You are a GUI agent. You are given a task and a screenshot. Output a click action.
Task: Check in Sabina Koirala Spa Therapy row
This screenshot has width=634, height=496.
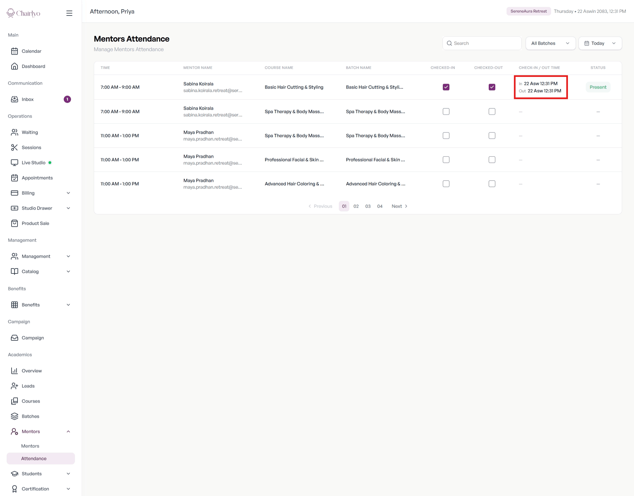[446, 112]
